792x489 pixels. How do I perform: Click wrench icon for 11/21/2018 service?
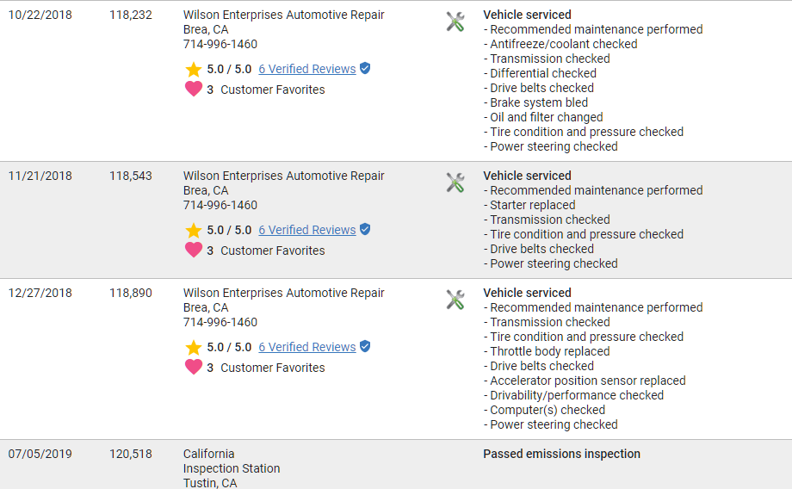pyautogui.click(x=455, y=183)
